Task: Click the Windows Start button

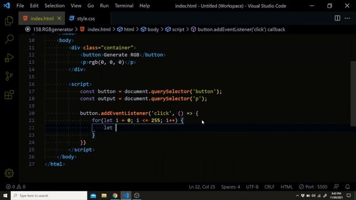Action: pos(5,196)
